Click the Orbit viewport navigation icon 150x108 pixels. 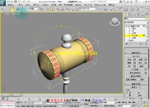tap(145, 106)
